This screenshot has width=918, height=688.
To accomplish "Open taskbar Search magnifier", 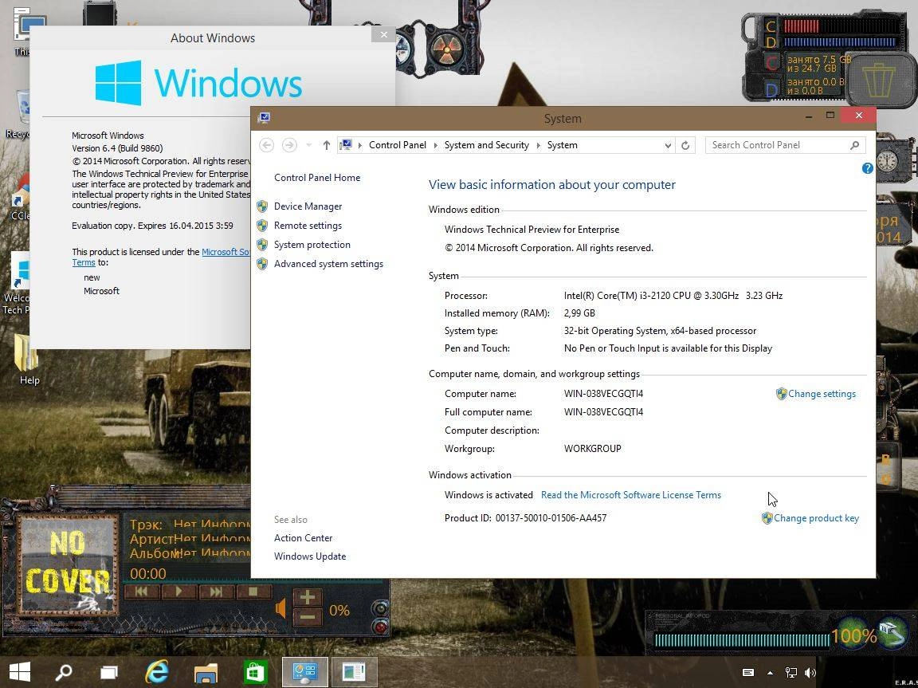I will tap(63, 671).
